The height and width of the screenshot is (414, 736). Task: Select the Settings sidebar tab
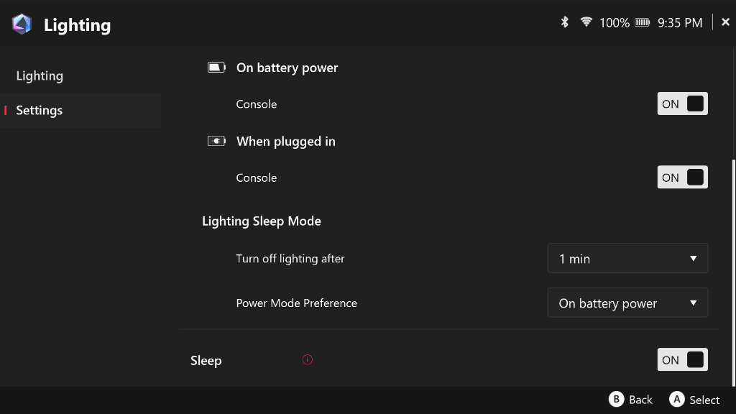click(40, 111)
